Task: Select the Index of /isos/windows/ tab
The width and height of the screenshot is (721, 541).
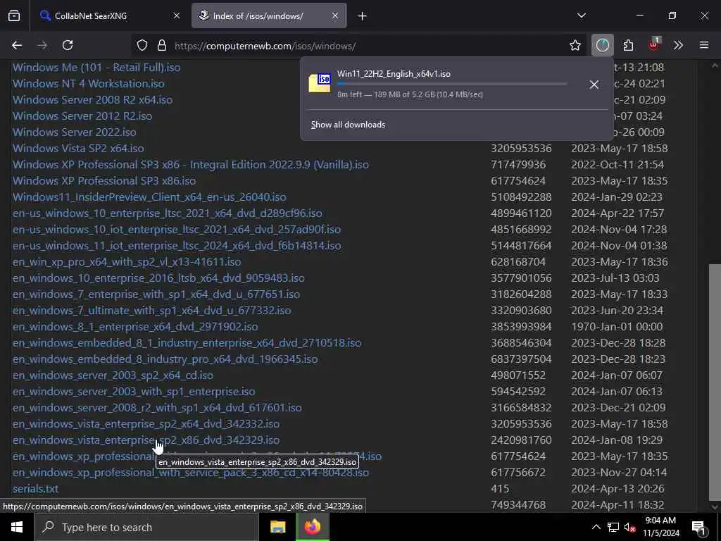Action: click(x=269, y=16)
